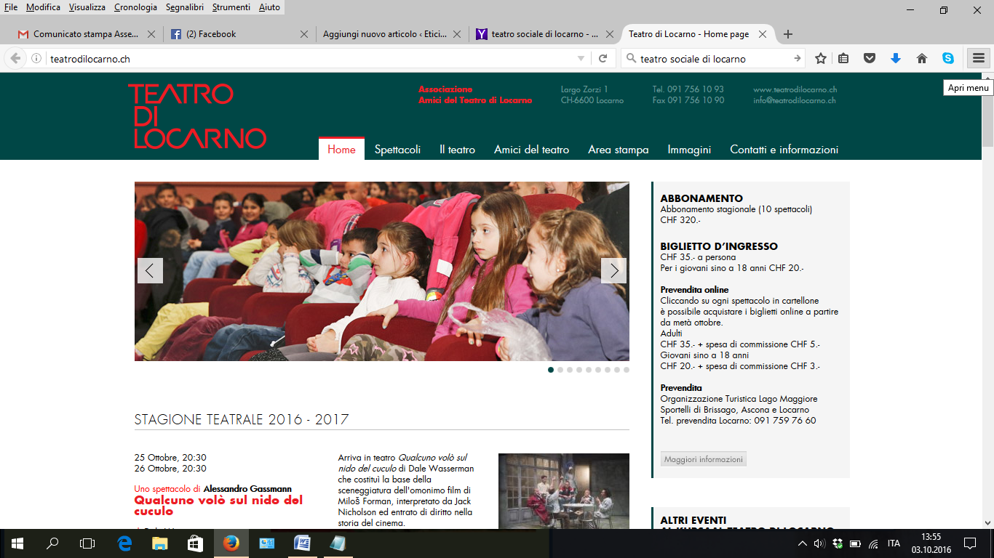Click the www.teatrodilocarno.ch header link
The image size is (994, 558).
(795, 89)
